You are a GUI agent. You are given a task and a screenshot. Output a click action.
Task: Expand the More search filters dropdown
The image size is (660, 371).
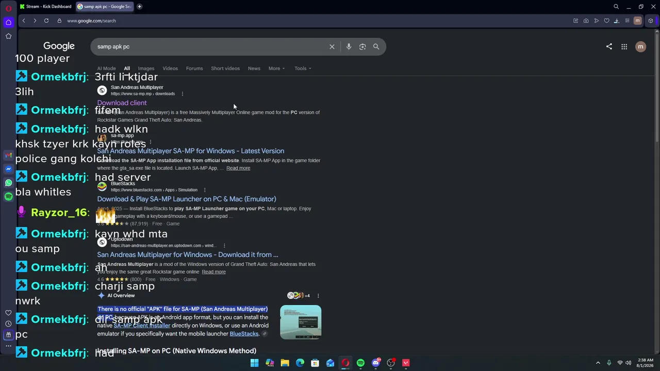(x=276, y=69)
